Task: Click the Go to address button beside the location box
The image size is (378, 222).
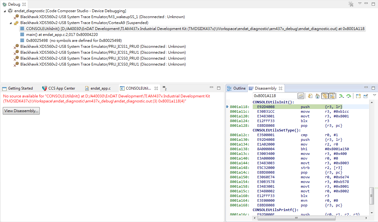Action: pyautogui.click(x=301, y=96)
